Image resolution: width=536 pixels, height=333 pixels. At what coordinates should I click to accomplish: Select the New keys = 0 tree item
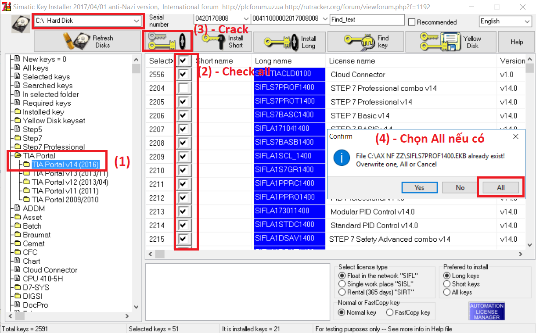coord(44,59)
